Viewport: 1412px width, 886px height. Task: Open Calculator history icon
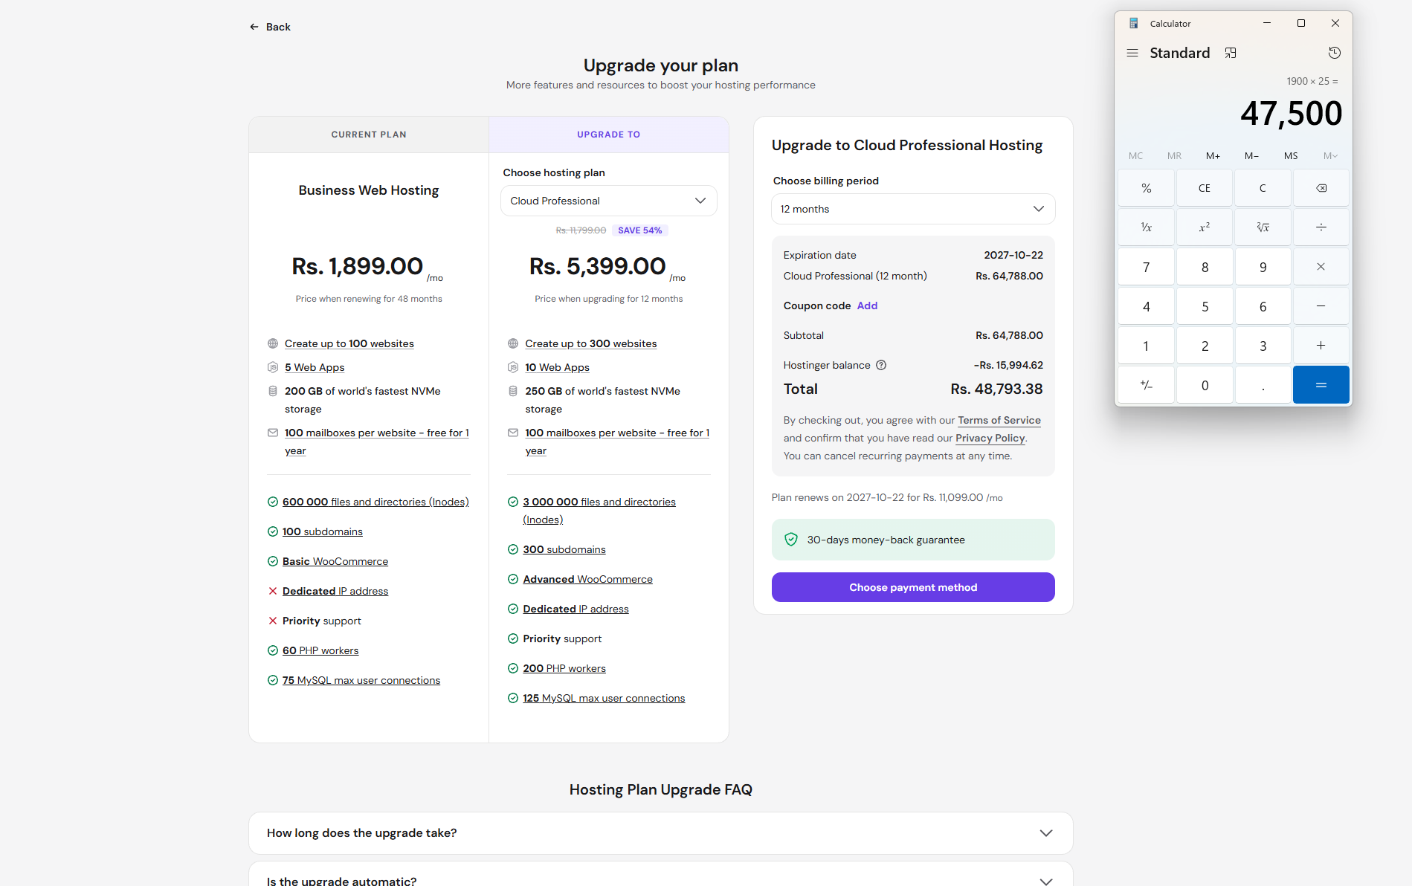(1335, 53)
